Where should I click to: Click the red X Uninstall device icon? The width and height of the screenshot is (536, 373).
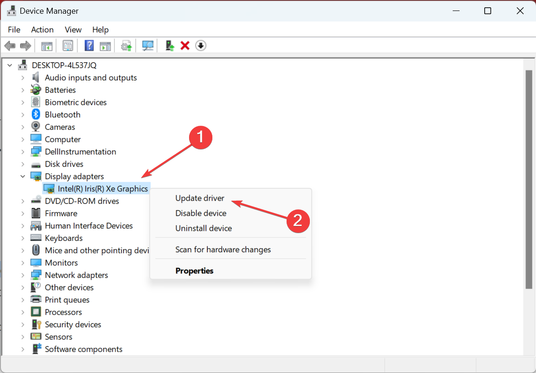tap(185, 46)
